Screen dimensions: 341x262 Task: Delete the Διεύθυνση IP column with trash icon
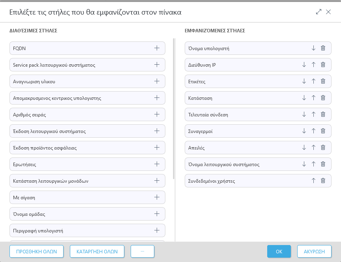(323, 65)
